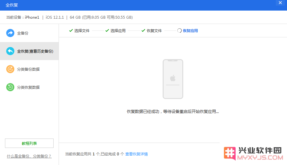Viewport: 287px width, 165px height.
Task: Open the 教程列表 button
Action: coord(29,143)
